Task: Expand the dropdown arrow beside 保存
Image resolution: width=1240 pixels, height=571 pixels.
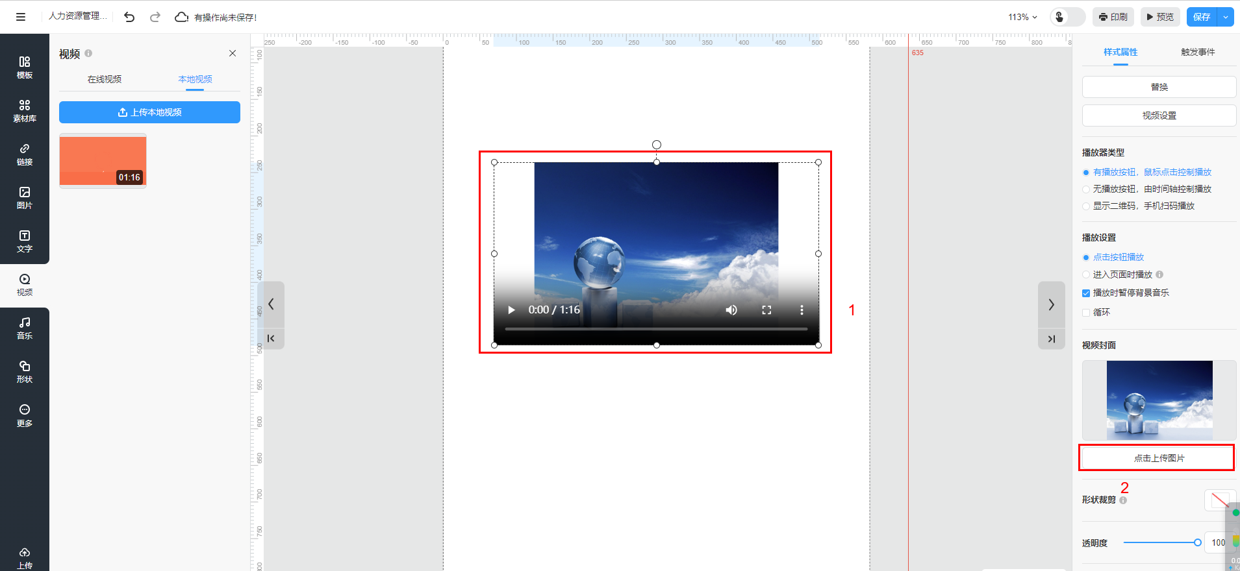Action: pos(1226,17)
